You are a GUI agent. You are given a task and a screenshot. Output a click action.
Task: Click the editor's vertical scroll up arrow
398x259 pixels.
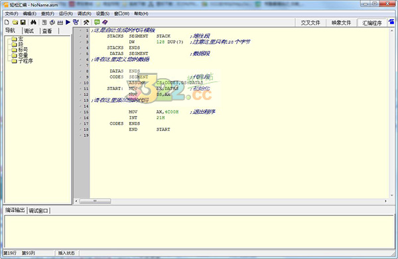pyautogui.click(x=391, y=30)
